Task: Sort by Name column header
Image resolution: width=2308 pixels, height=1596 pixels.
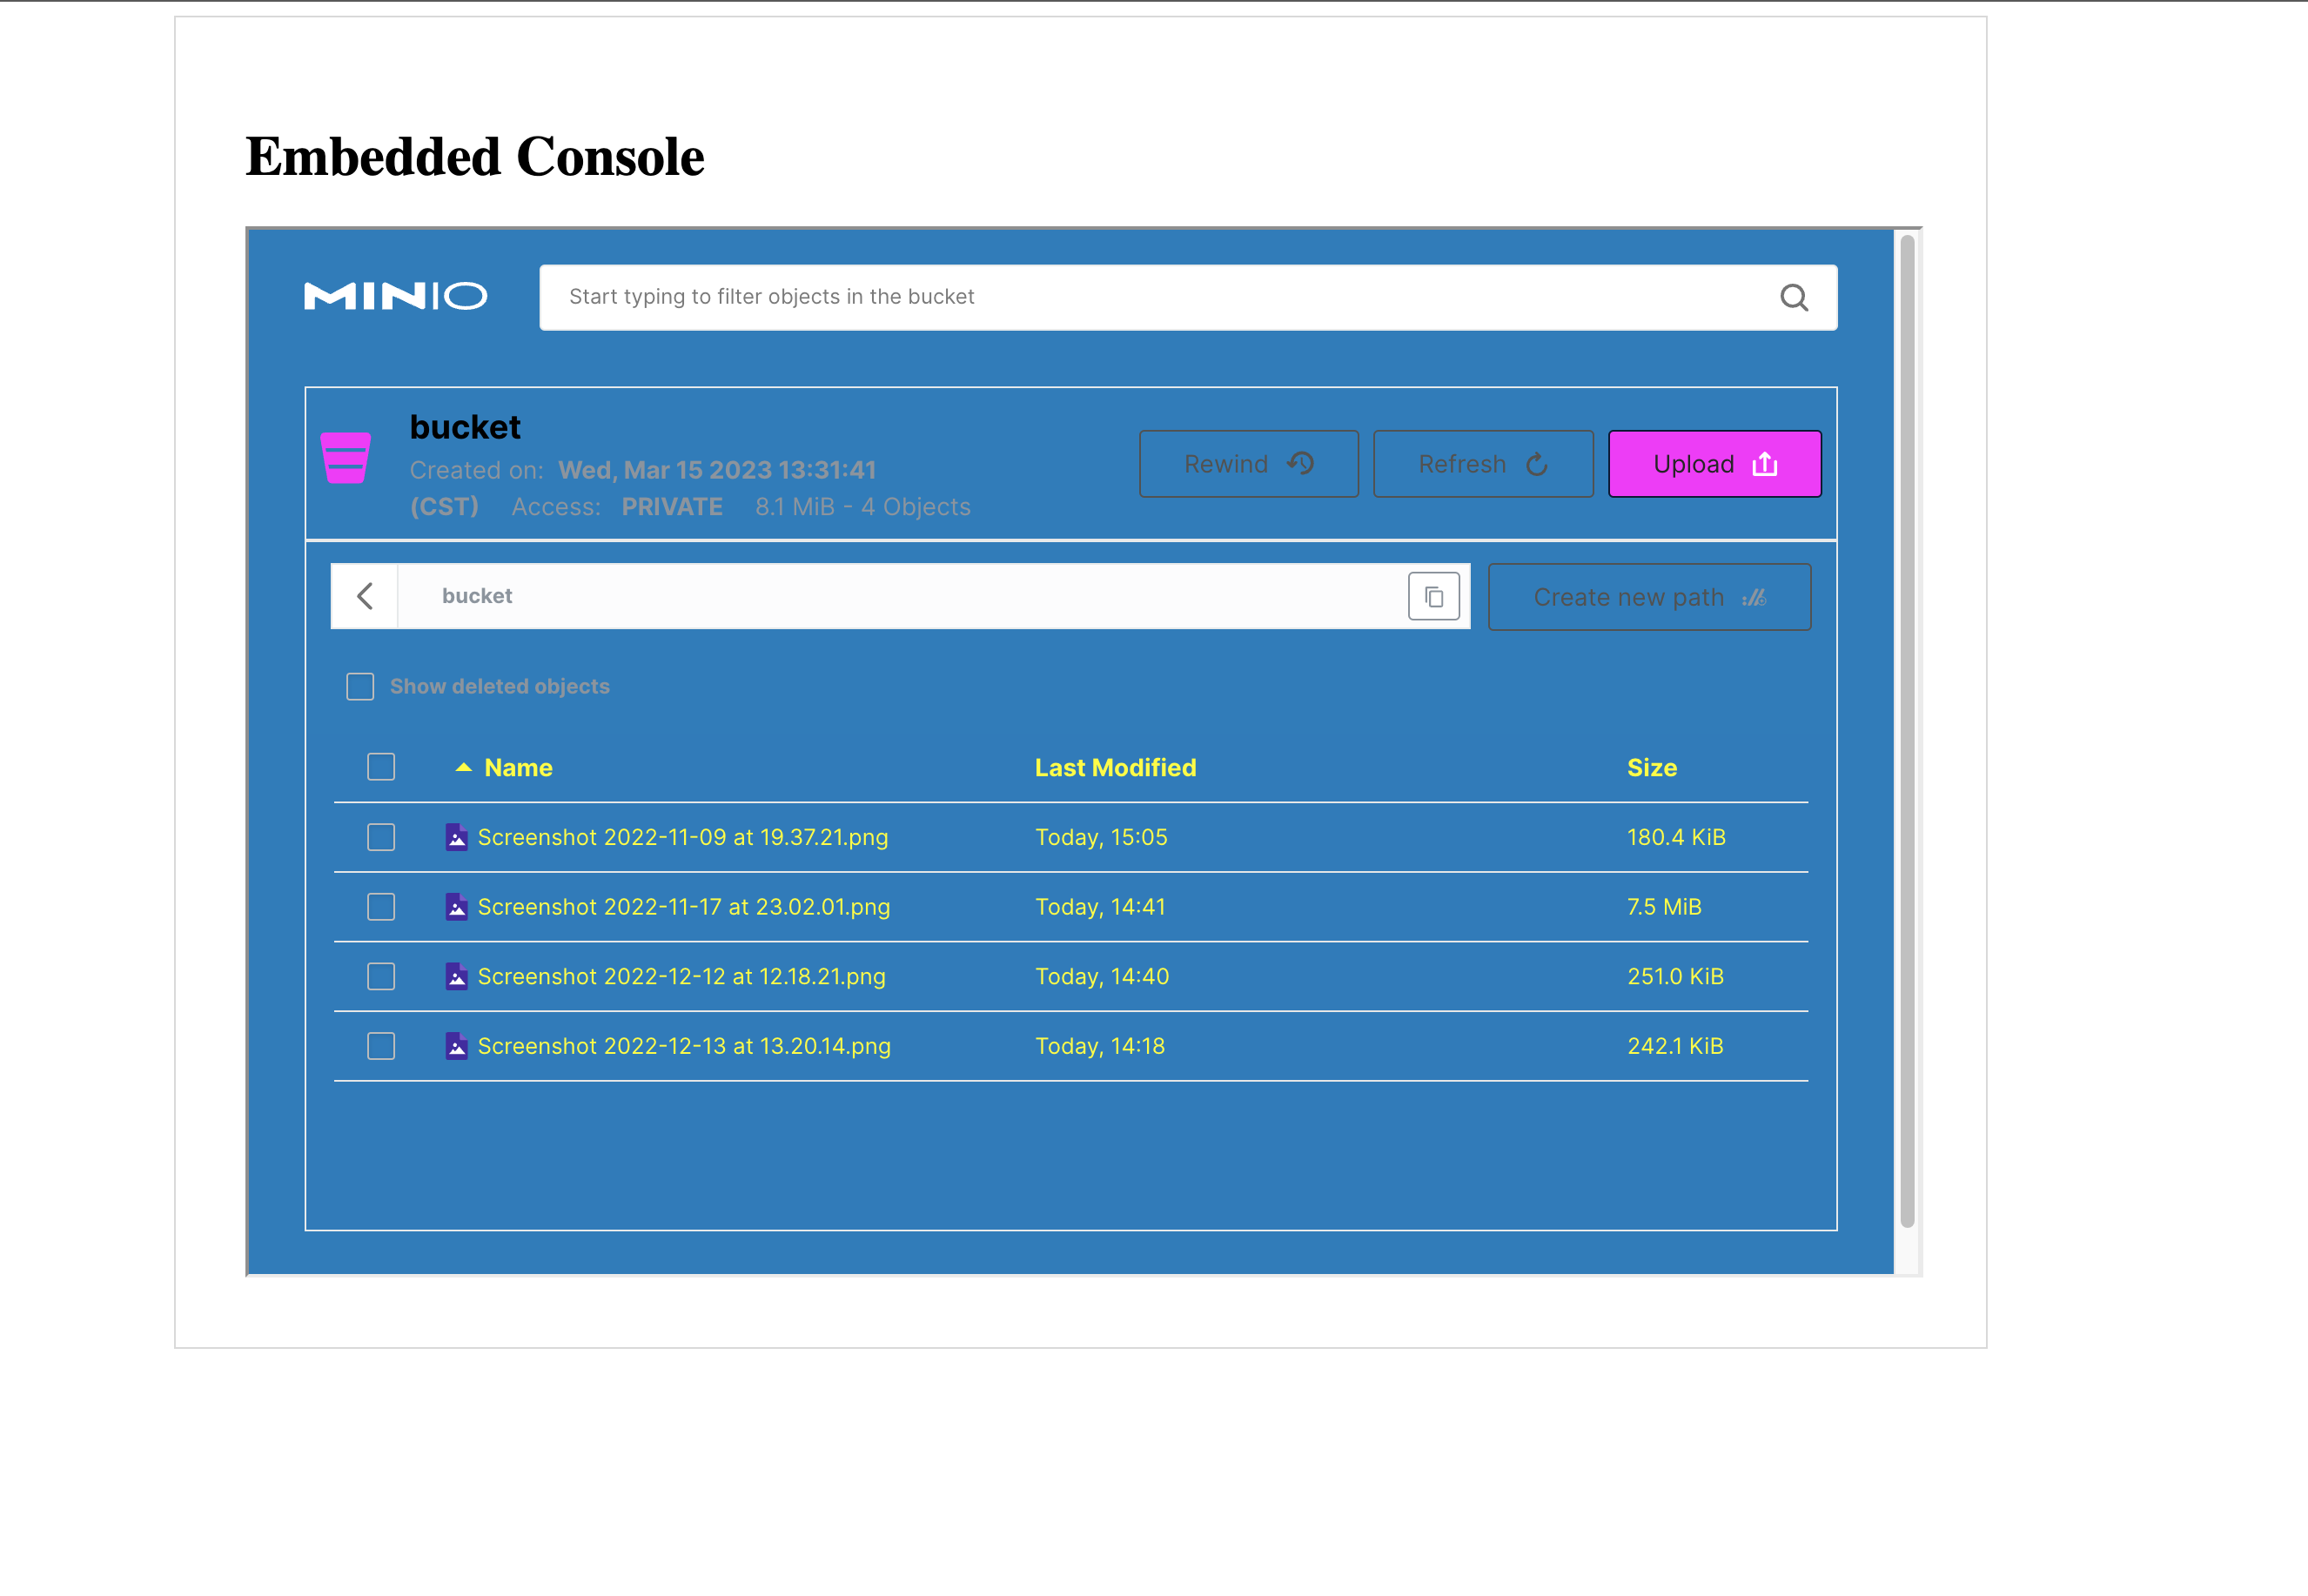Action: [518, 768]
